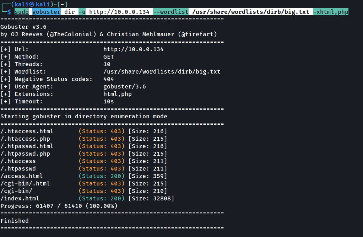Click the Wordlist path value in settings
This screenshot has width=363, height=237.
point(162,72)
